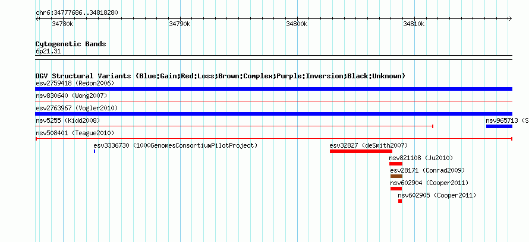The width and height of the screenshot is (529, 242).
Task: Open esv3336730 1000GenomesConsortiumPilotProject label
Action: [175, 145]
